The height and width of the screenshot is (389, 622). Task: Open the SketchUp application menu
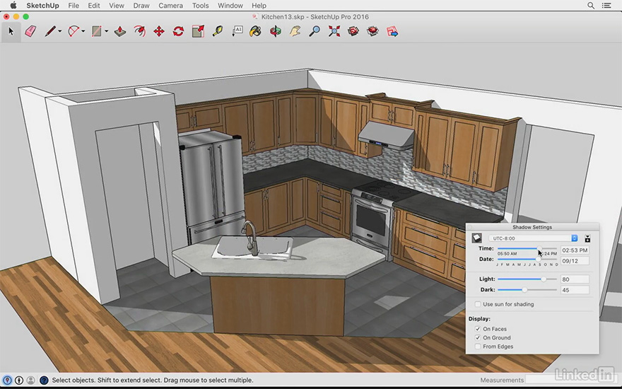click(x=43, y=6)
